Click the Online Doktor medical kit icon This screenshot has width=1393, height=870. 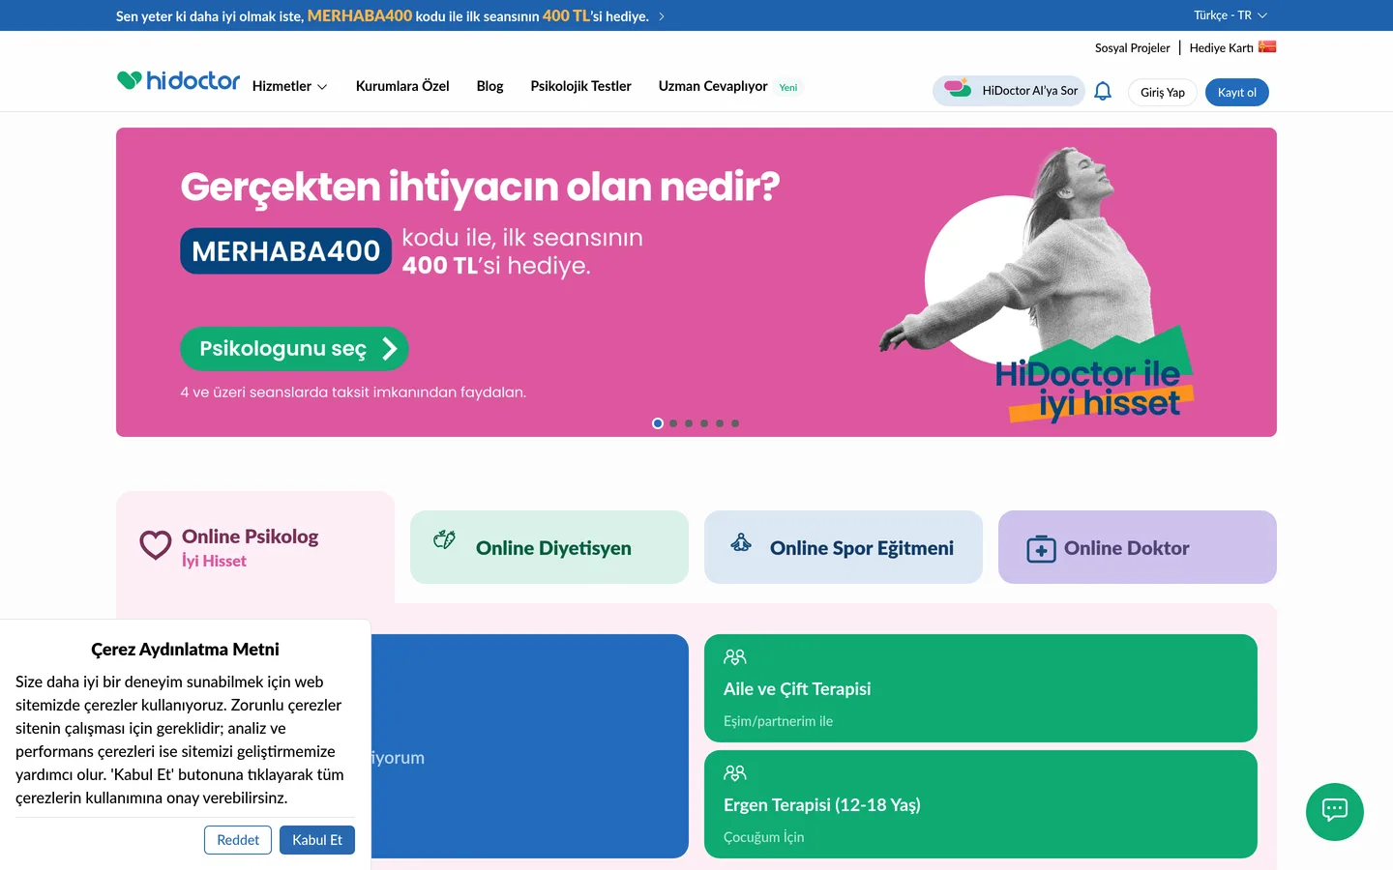pyautogui.click(x=1041, y=549)
